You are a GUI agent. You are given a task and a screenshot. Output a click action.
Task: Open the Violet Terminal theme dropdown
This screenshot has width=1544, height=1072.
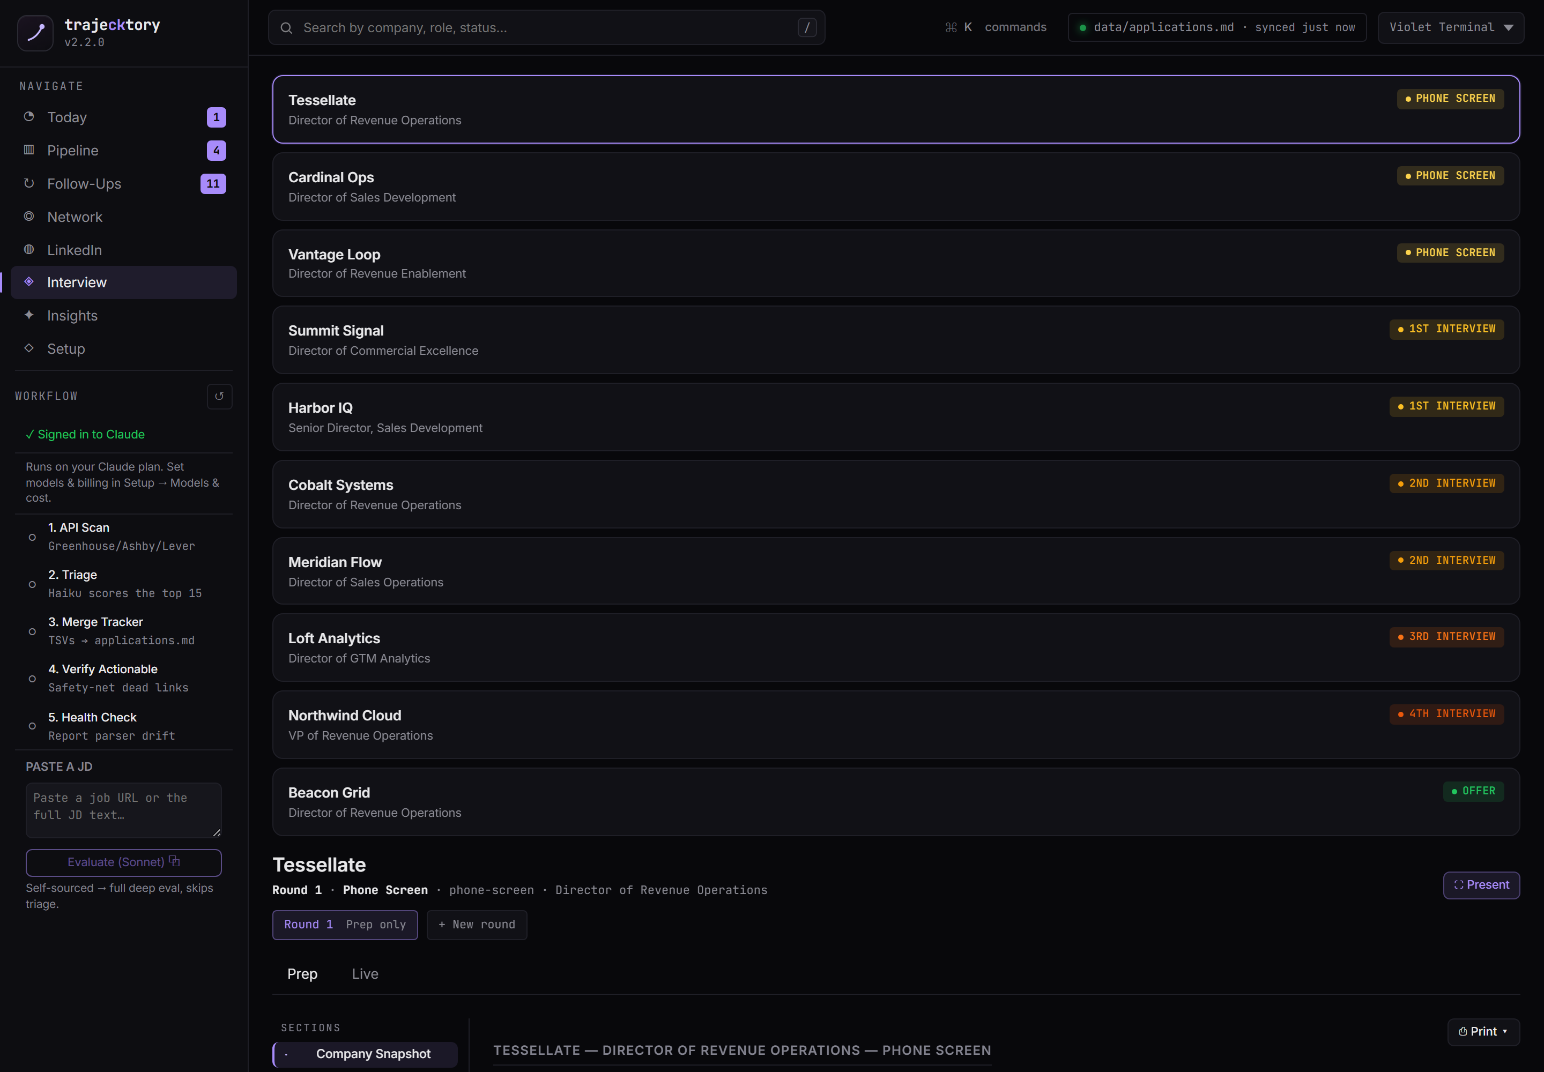1451,27
